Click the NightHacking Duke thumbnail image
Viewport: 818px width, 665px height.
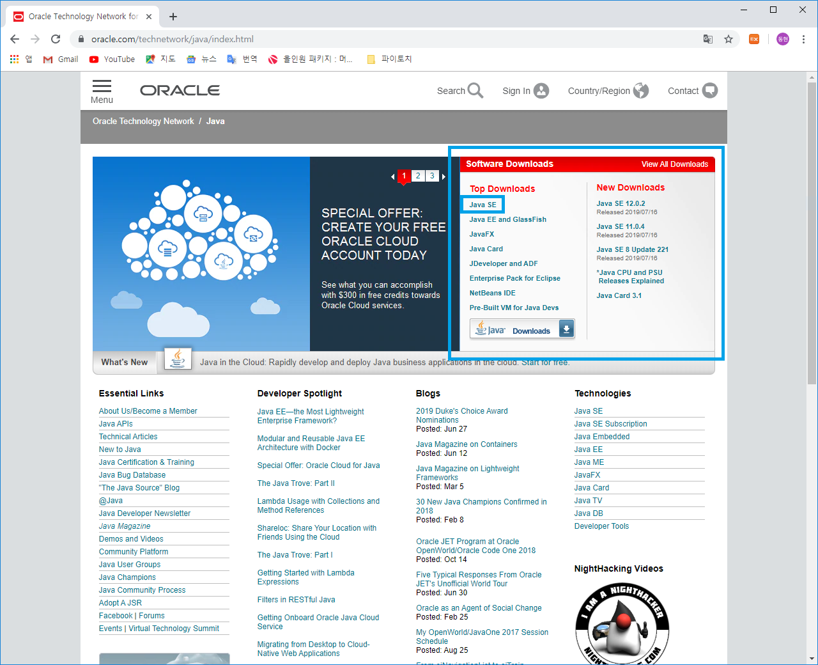click(x=622, y=624)
